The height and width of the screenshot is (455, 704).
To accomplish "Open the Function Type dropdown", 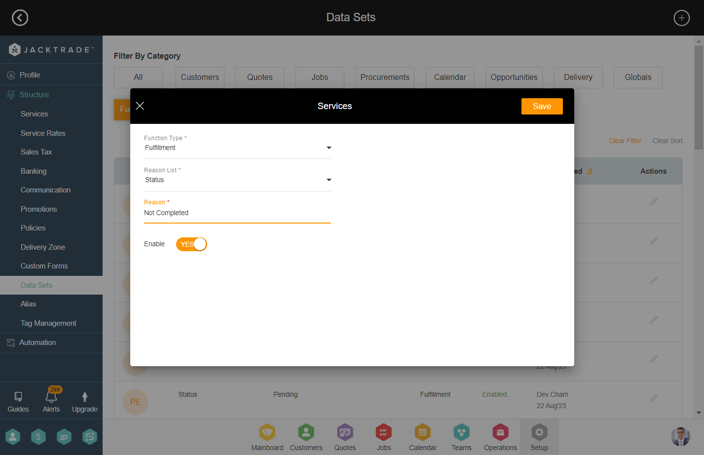I will tap(237, 148).
